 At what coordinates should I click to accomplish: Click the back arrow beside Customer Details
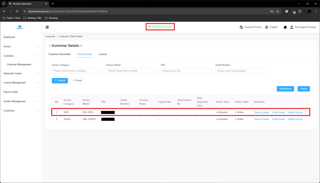(x=50, y=46)
